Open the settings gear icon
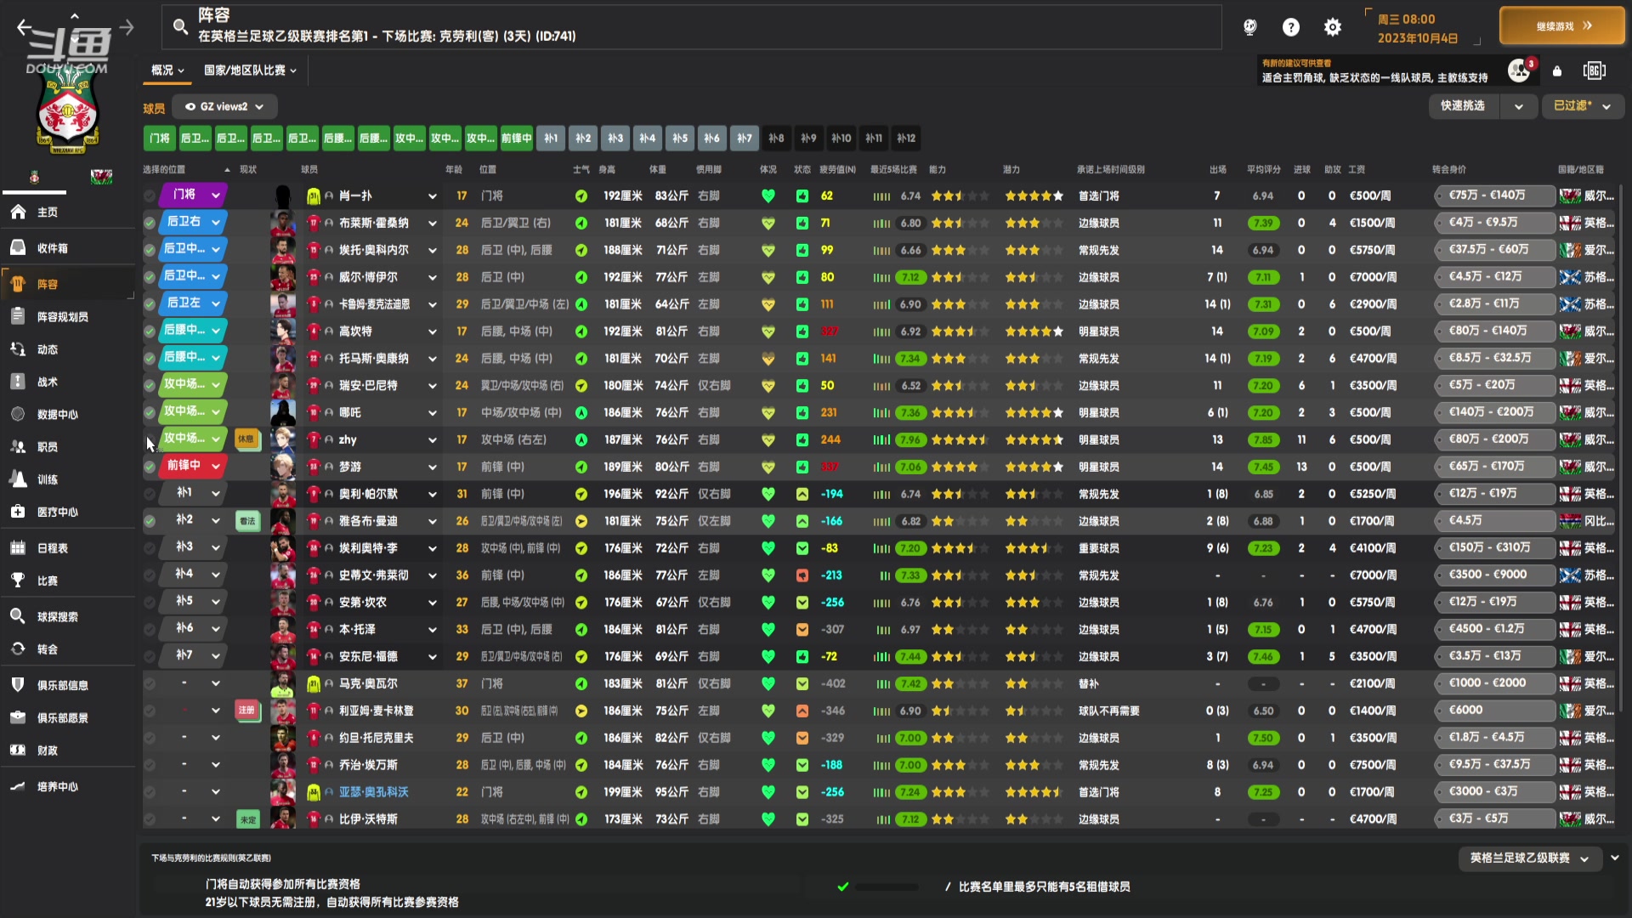The width and height of the screenshot is (1632, 918). [1333, 27]
